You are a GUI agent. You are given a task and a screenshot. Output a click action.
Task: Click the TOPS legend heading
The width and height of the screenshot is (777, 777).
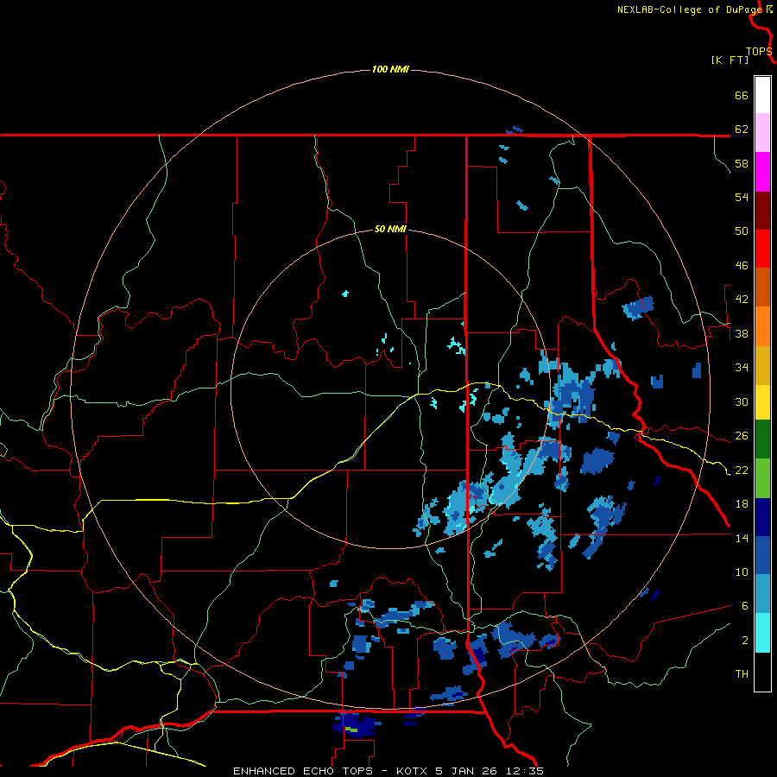point(759,52)
